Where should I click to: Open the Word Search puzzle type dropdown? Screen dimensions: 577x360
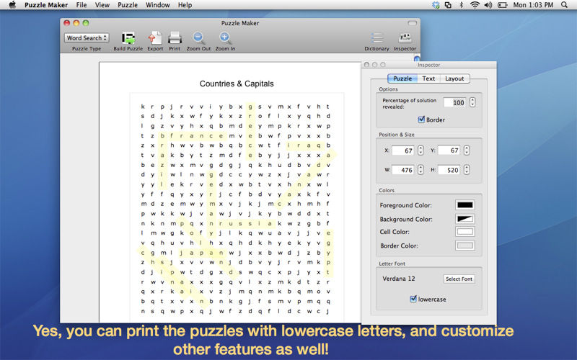pos(87,38)
